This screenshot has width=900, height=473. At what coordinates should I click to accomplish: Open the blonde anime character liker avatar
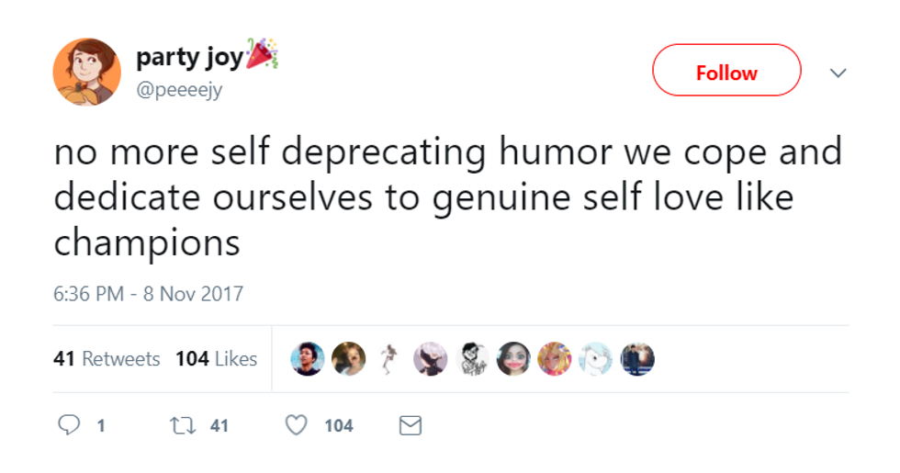coord(554,359)
